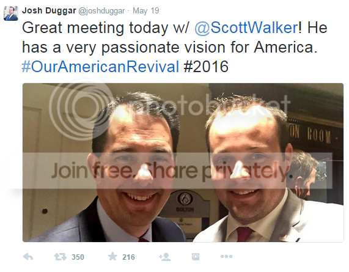349x272 pixels.
Task: Open the @joshduggar handle
Action: [101, 10]
